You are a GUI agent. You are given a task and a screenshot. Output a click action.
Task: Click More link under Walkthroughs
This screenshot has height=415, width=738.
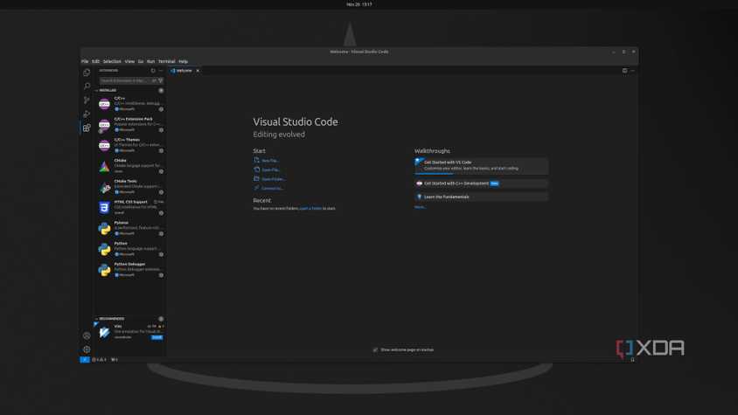point(420,207)
